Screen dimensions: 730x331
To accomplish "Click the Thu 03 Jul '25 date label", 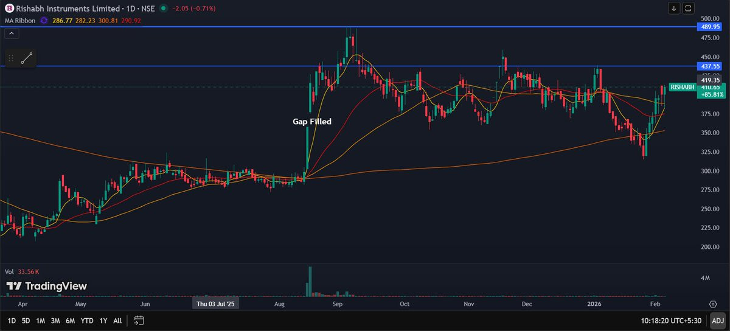I will pos(216,303).
